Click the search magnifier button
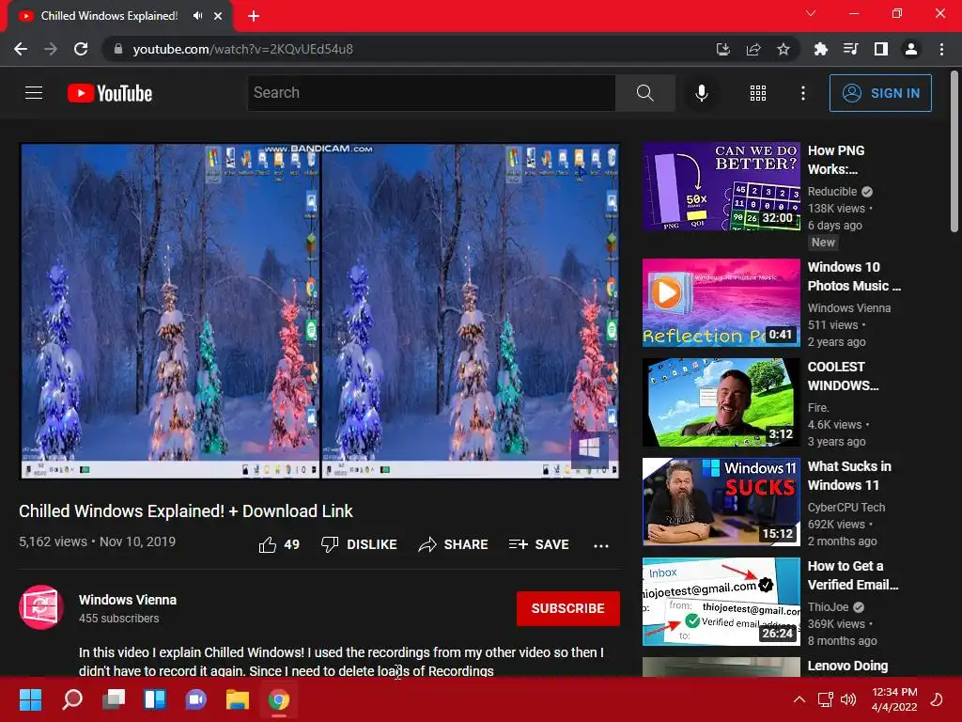The width and height of the screenshot is (962, 722). pyautogui.click(x=644, y=93)
